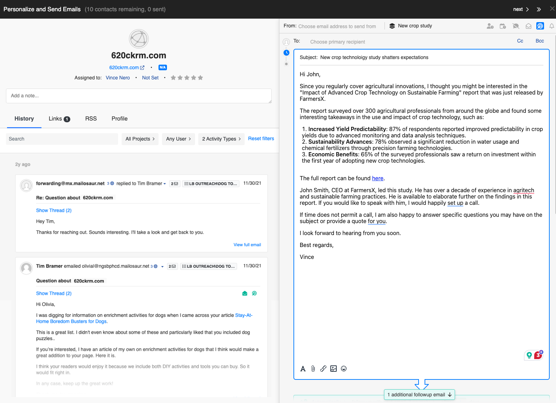Viewport: 556px width, 403px height.
Task: Set rating to five stars
Action: tap(200, 78)
